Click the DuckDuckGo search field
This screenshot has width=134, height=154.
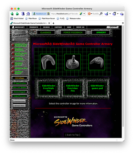(96, 14)
